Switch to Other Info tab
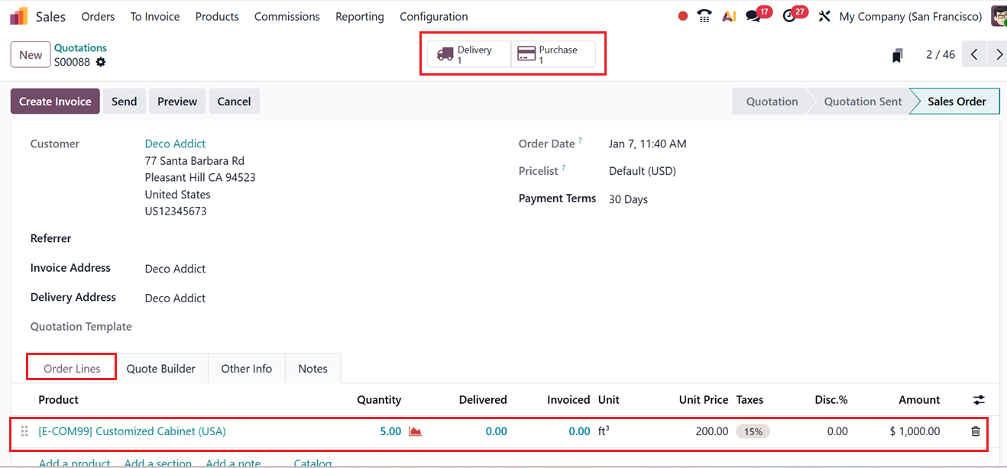 tap(247, 369)
